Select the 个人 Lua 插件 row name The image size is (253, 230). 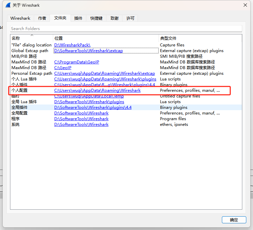24,79
